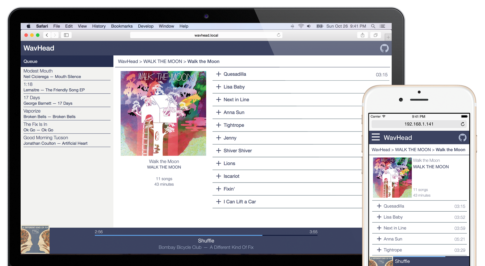Add Anna Sun plus icon on phone

click(x=379, y=239)
